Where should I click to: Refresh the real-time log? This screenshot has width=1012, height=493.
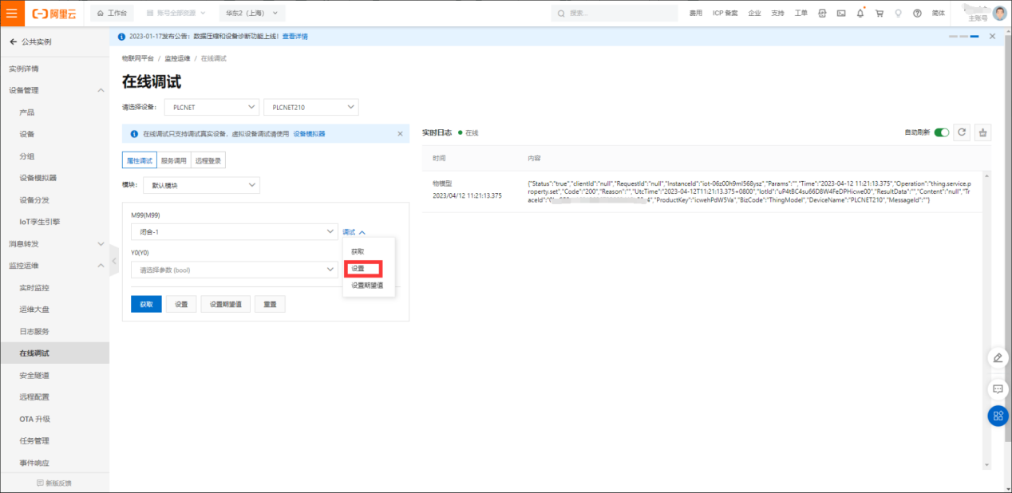[962, 132]
